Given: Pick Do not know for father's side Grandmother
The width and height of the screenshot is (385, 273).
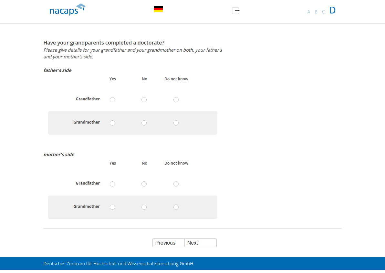Looking at the screenshot, I should 176,123.
